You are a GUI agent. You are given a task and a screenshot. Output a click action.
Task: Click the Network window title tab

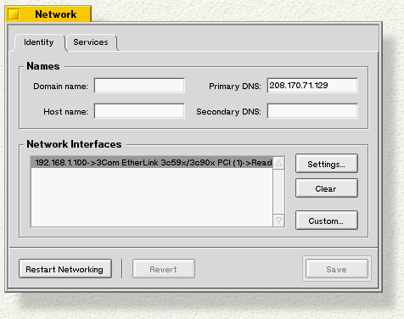[48, 14]
